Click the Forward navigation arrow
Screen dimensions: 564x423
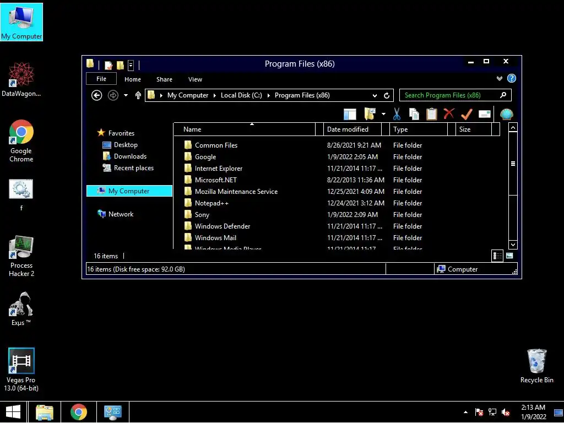click(x=113, y=95)
